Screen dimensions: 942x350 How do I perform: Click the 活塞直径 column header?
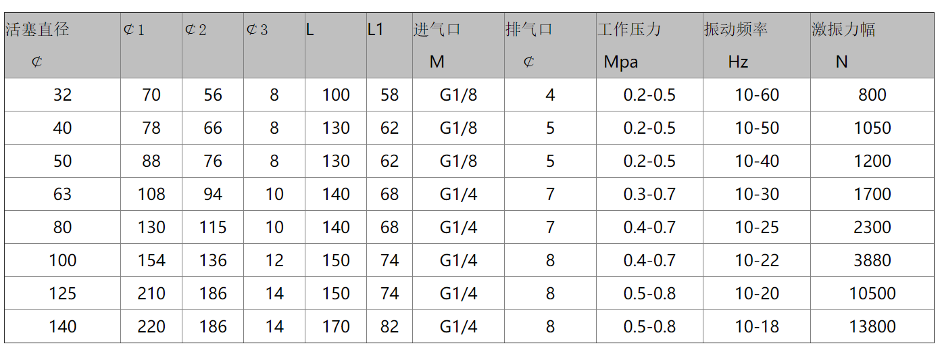click(62, 45)
